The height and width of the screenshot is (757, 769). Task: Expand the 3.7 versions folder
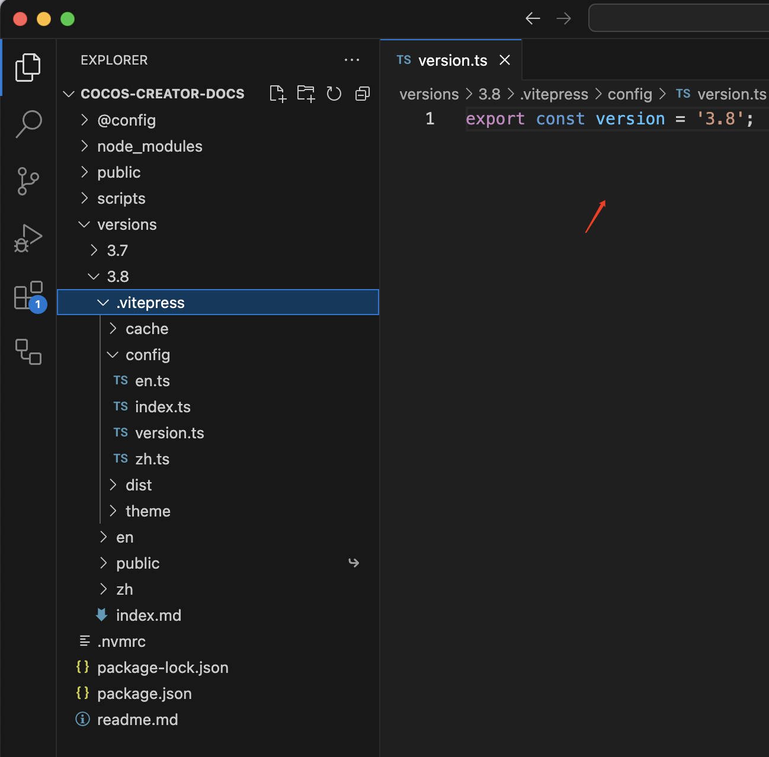tap(117, 251)
